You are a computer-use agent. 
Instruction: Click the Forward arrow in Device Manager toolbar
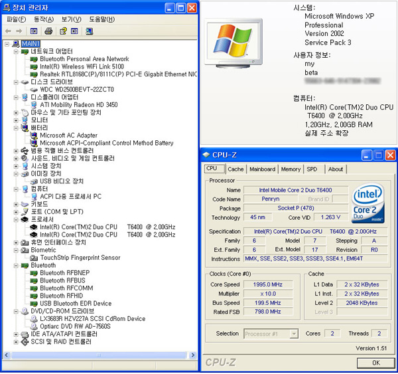[x=19, y=31]
